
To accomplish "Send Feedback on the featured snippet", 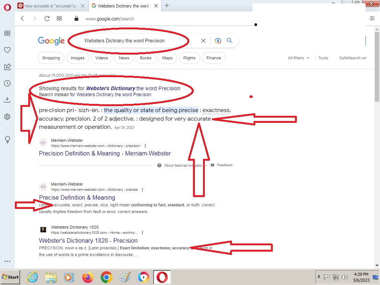I will [222, 165].
